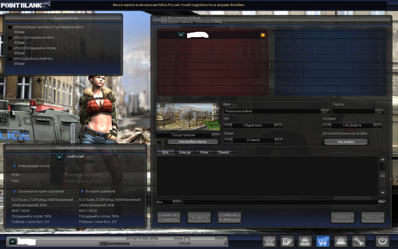Click the ИГРАТЬ button
This screenshot has width=398, height=249.
point(343,217)
